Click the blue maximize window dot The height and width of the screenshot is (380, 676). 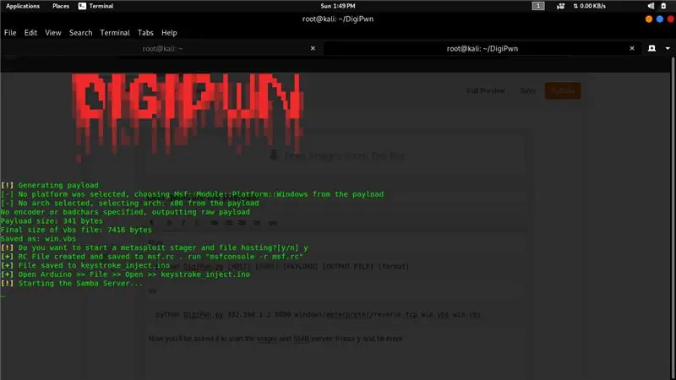click(x=660, y=19)
